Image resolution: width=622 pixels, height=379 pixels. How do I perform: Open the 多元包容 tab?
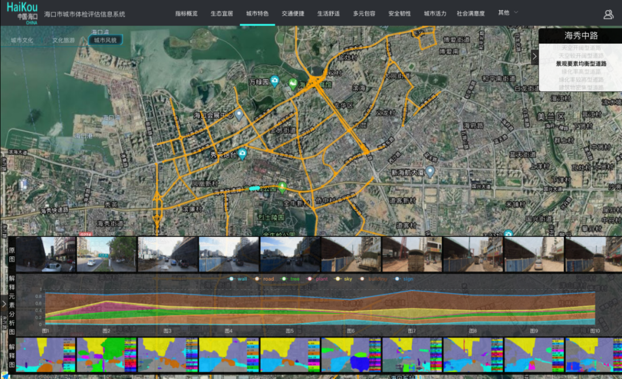tap(364, 13)
